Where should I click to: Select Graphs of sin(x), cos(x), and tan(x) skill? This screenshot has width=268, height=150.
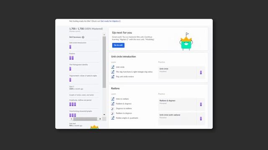[x=82, y=95]
